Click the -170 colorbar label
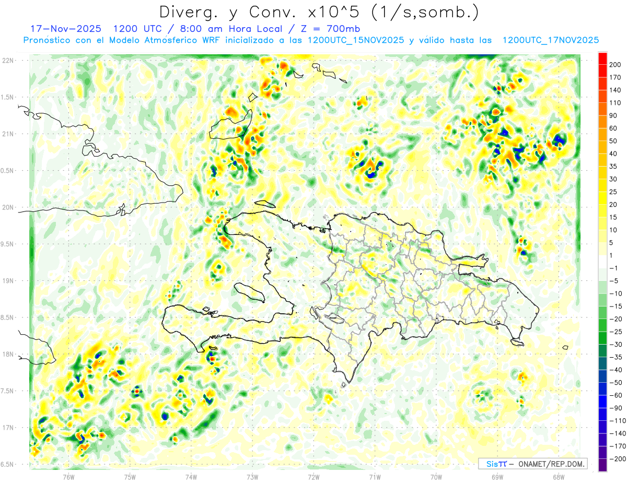 click(618, 446)
